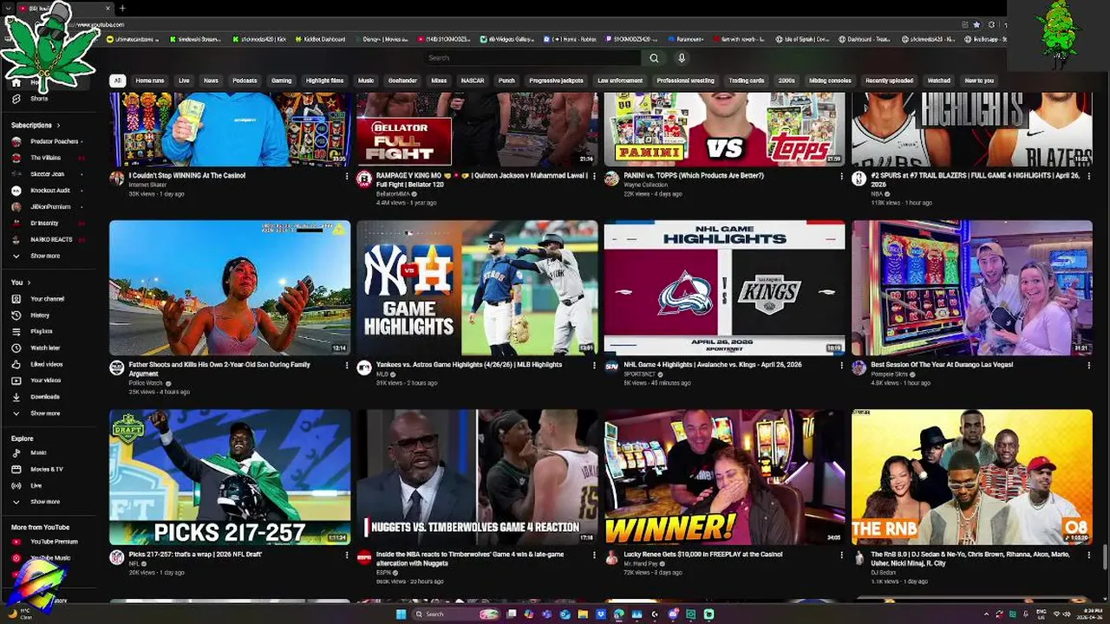Open the Paramount+ bookmark
The image size is (1110, 624).
685,39
